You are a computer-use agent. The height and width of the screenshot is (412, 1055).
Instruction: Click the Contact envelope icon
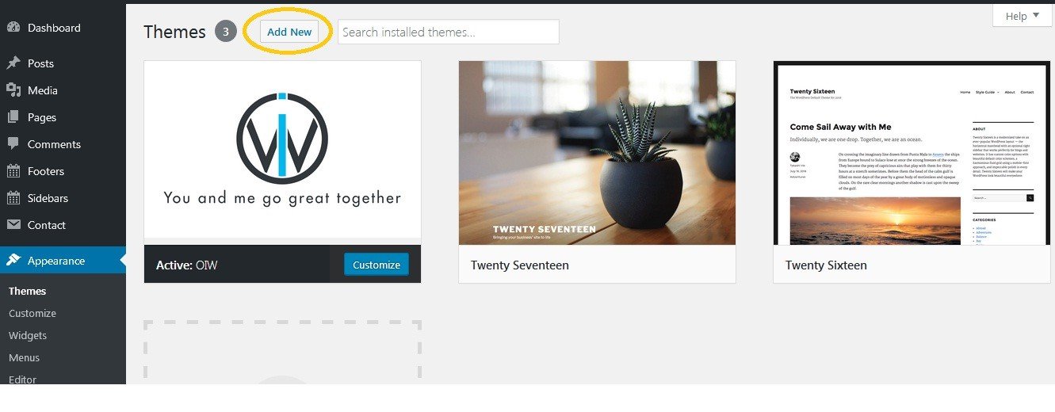[13, 225]
